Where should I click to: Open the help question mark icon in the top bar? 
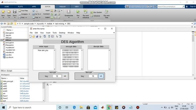click(152, 6)
